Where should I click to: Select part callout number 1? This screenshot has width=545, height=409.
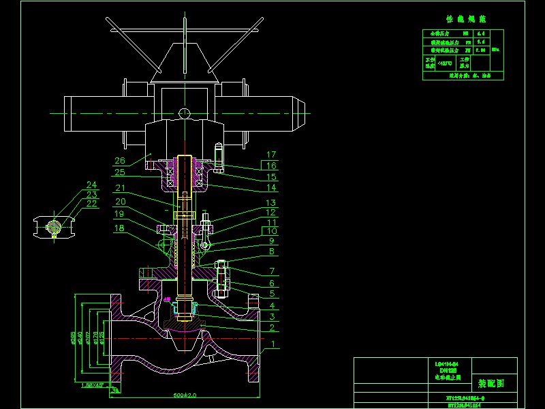[271, 343]
